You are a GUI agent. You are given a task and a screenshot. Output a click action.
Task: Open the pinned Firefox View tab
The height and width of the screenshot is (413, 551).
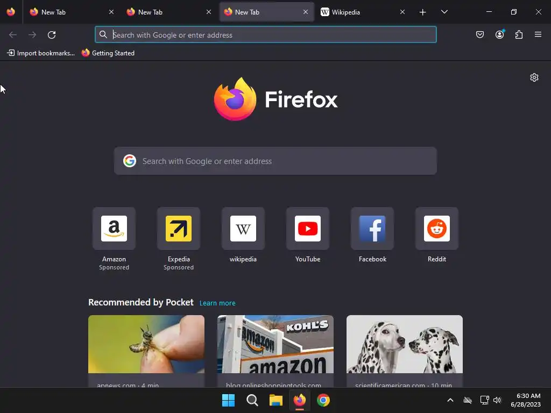[x=11, y=12]
